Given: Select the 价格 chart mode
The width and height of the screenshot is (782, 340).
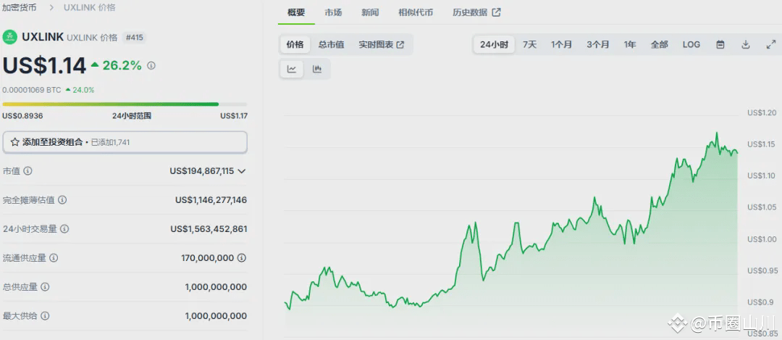Looking at the screenshot, I should tap(295, 45).
